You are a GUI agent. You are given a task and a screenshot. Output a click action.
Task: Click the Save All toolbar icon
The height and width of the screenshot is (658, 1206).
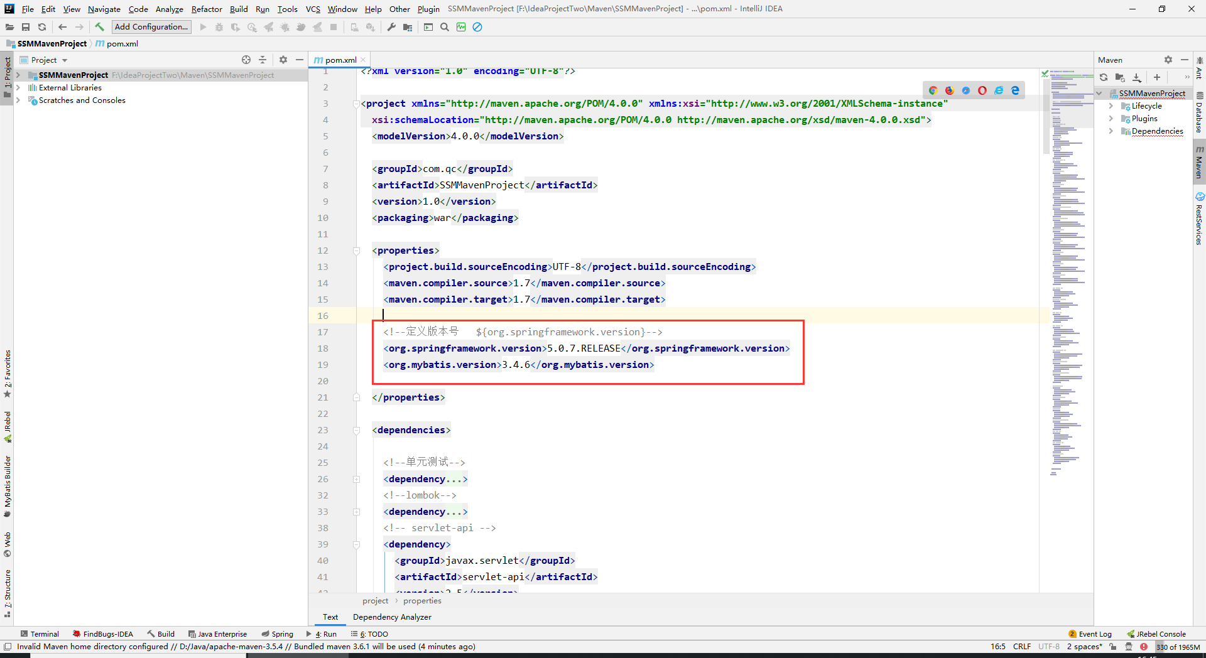[x=26, y=27]
